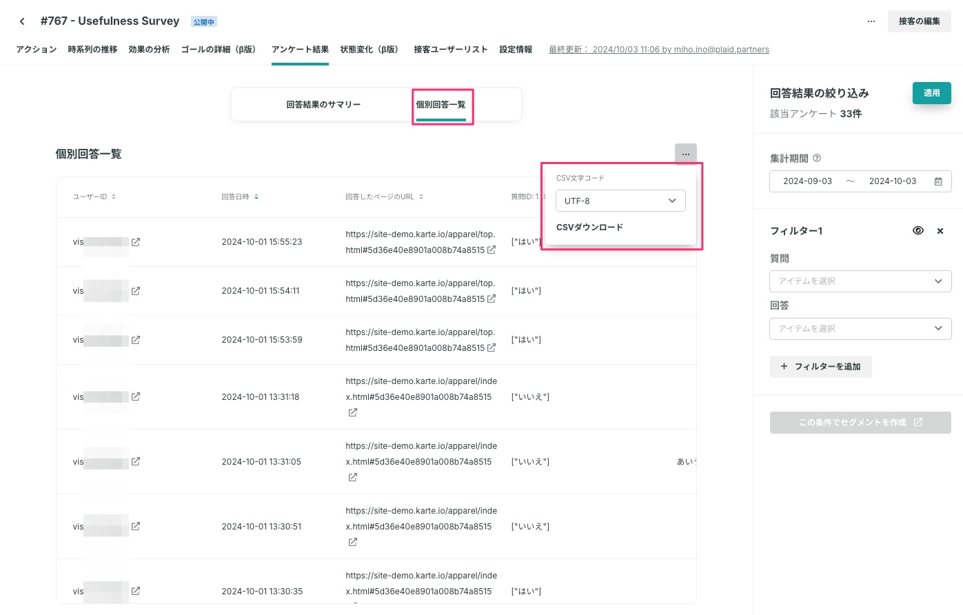Open page URL external link in 13:31:05 row
The height and width of the screenshot is (615, 963).
tap(352, 477)
